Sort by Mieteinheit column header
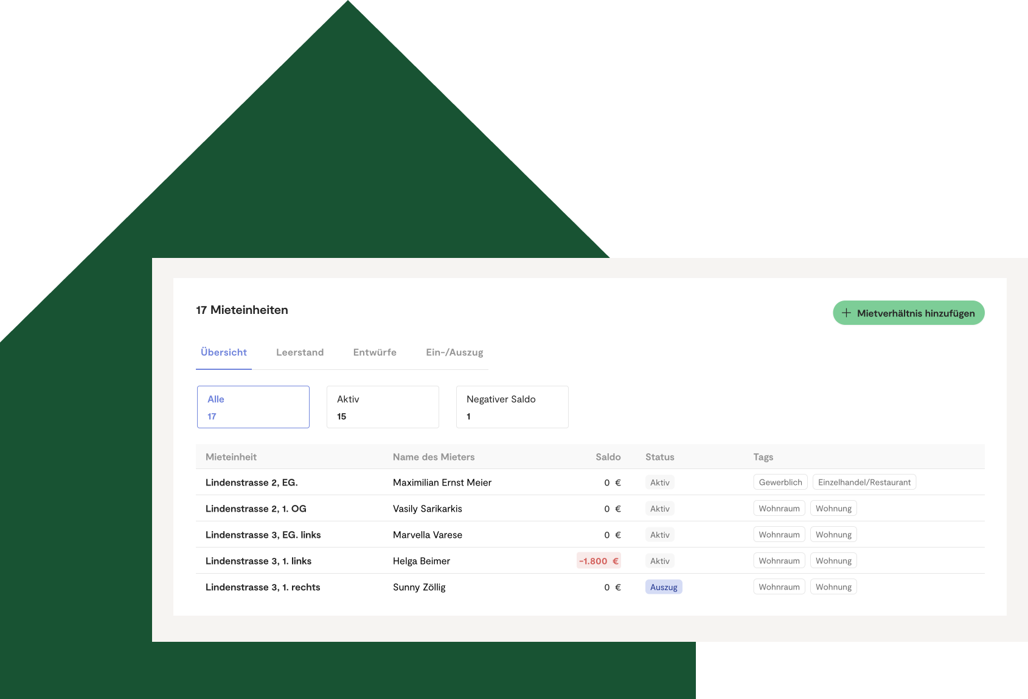Screen dimensions: 1028x699 tap(231, 457)
